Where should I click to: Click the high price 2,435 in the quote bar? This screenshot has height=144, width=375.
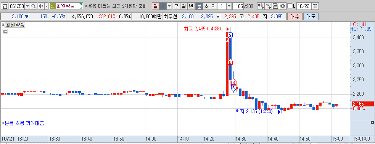pyautogui.click(x=254, y=16)
